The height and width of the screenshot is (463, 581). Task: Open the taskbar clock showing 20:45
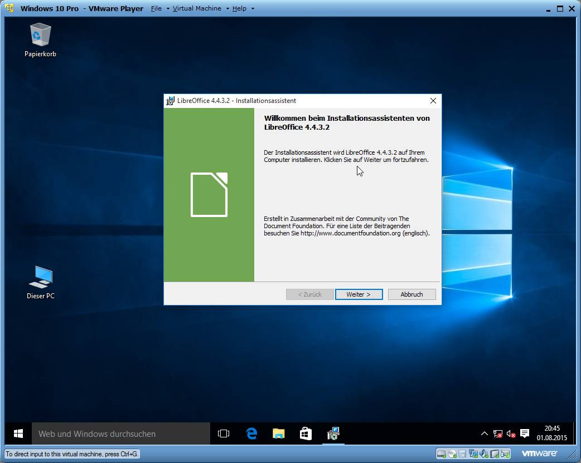(552, 433)
